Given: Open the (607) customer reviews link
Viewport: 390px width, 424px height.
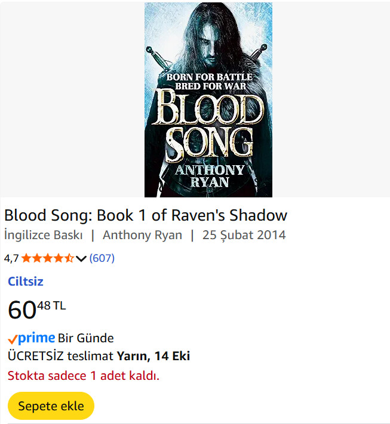Looking at the screenshot, I should (x=102, y=258).
